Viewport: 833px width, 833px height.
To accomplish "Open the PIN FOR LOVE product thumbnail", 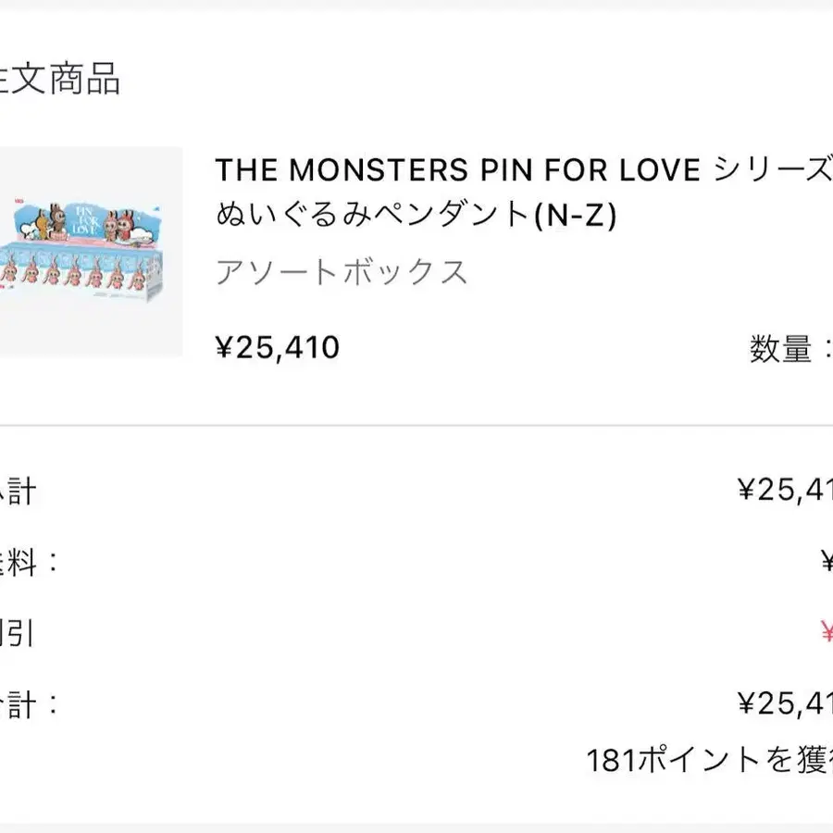I will (90, 252).
